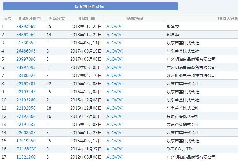Click registration number 22191635

[26, 125]
